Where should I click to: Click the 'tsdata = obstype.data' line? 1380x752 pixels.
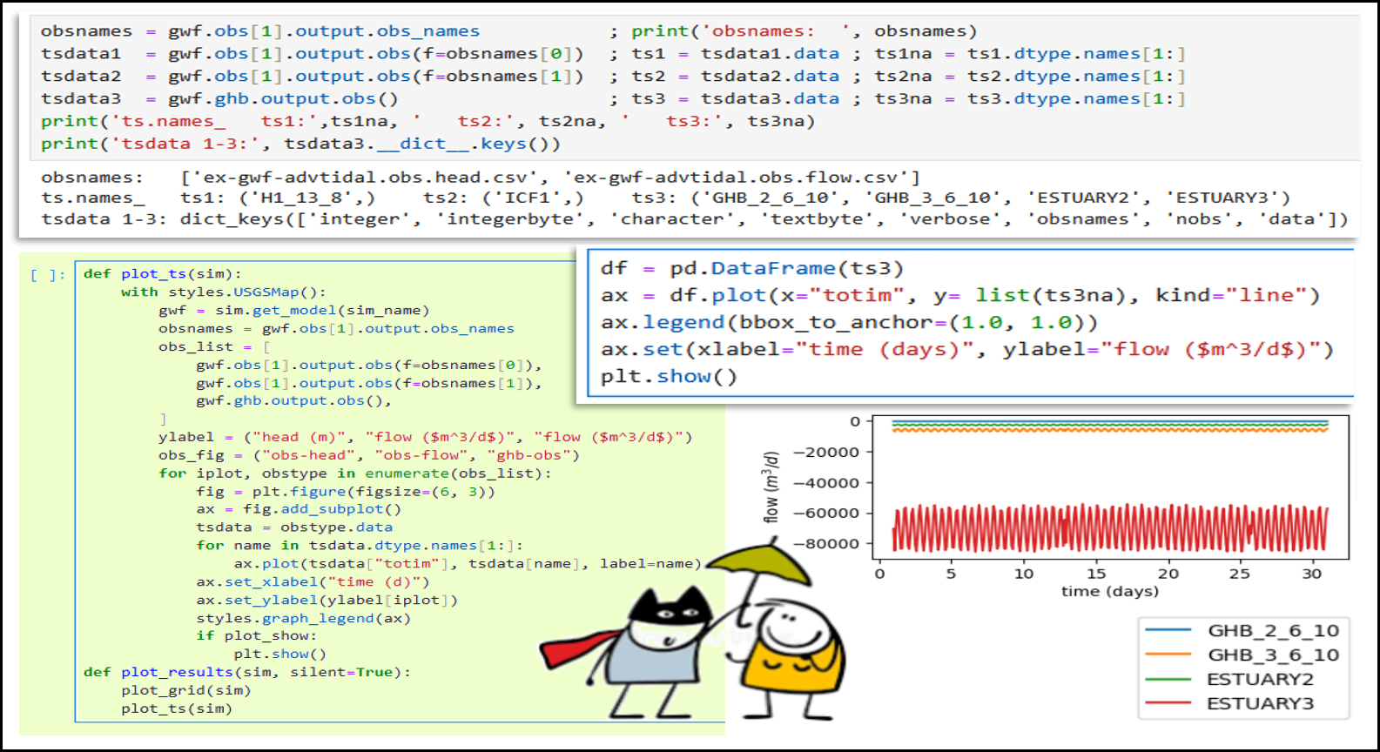pyautogui.click(x=294, y=527)
